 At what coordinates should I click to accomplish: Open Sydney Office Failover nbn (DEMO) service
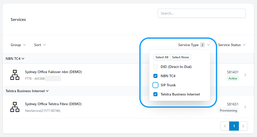tap(53, 72)
